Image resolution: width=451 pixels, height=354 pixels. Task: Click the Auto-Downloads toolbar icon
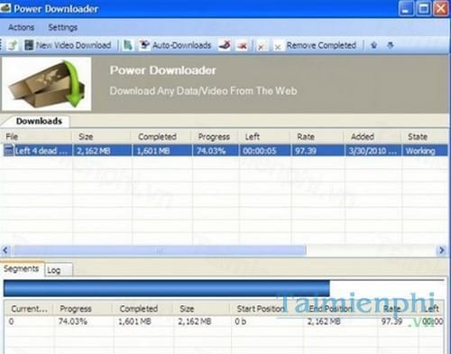tap(144, 45)
